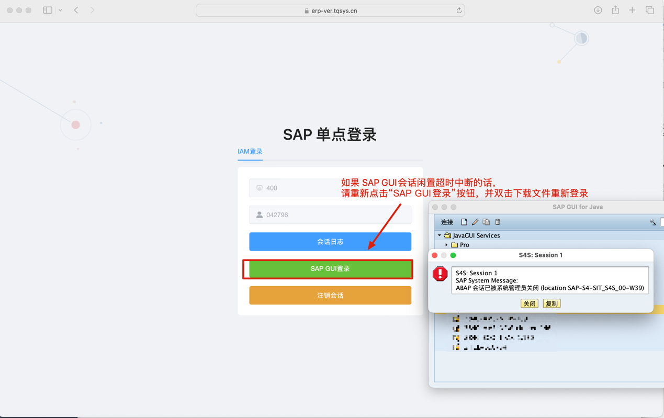Click the copy connection icon
Screen dimensions: 664x418
(x=486, y=222)
